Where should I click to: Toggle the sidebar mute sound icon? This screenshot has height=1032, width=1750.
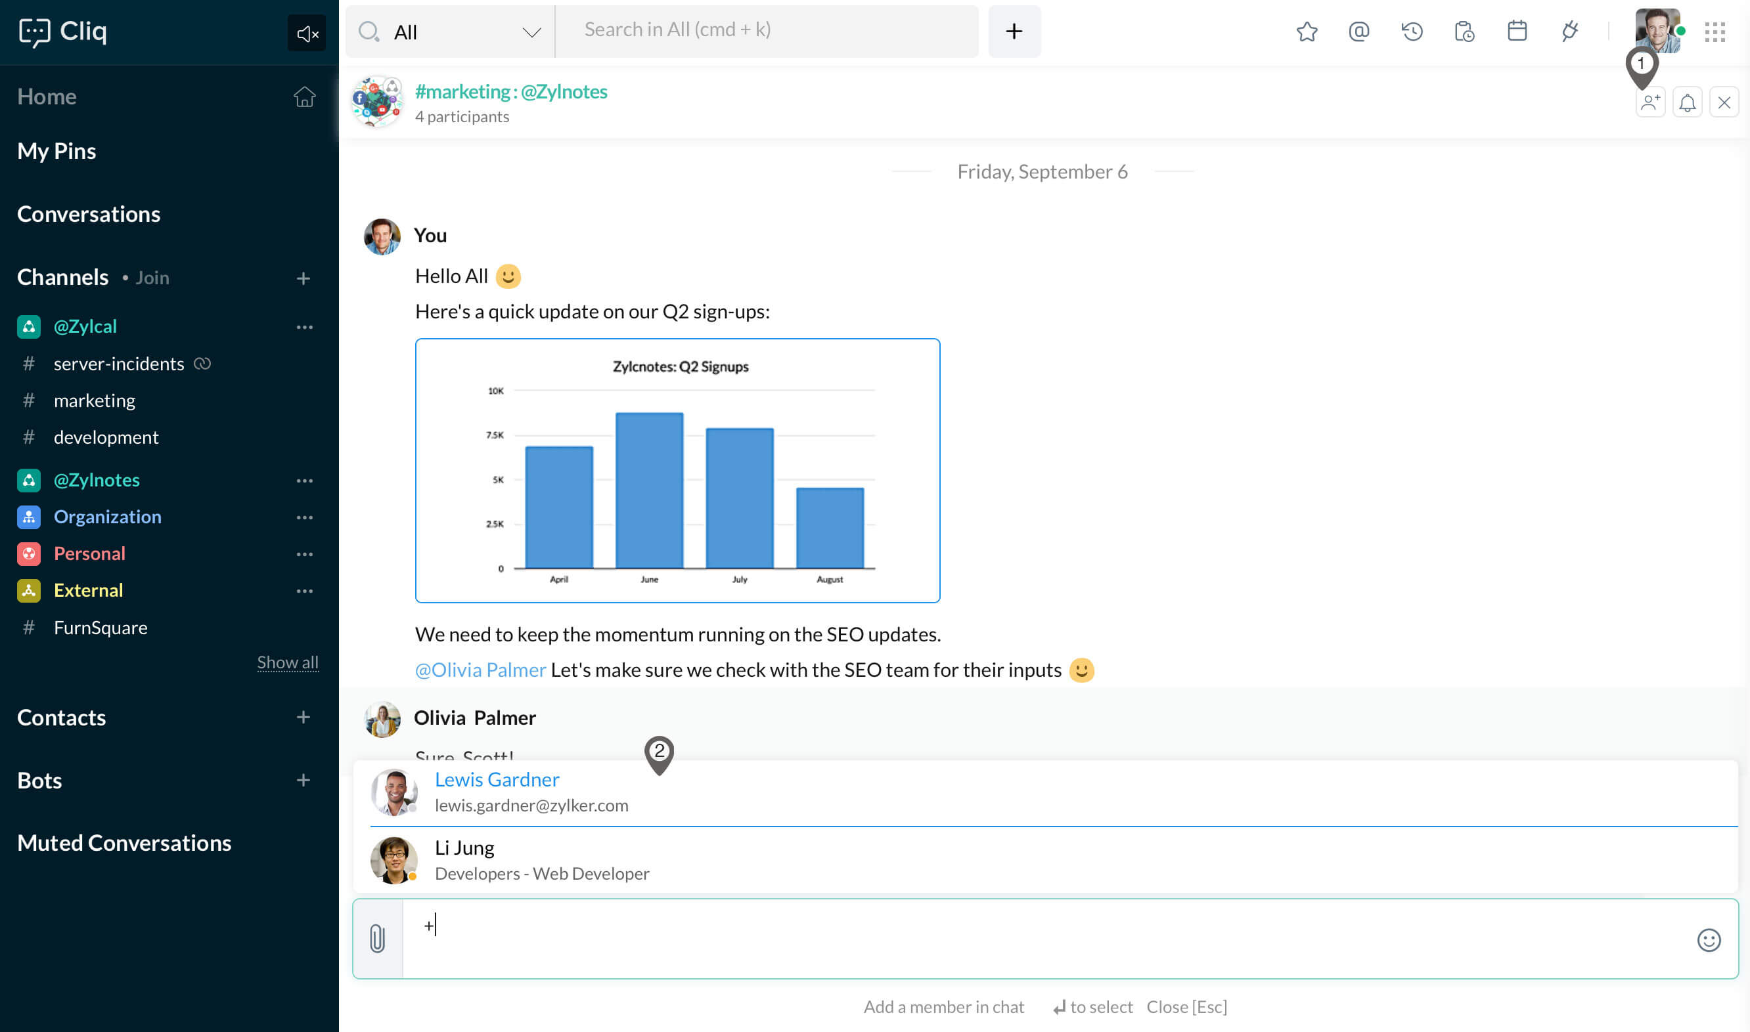307,33
